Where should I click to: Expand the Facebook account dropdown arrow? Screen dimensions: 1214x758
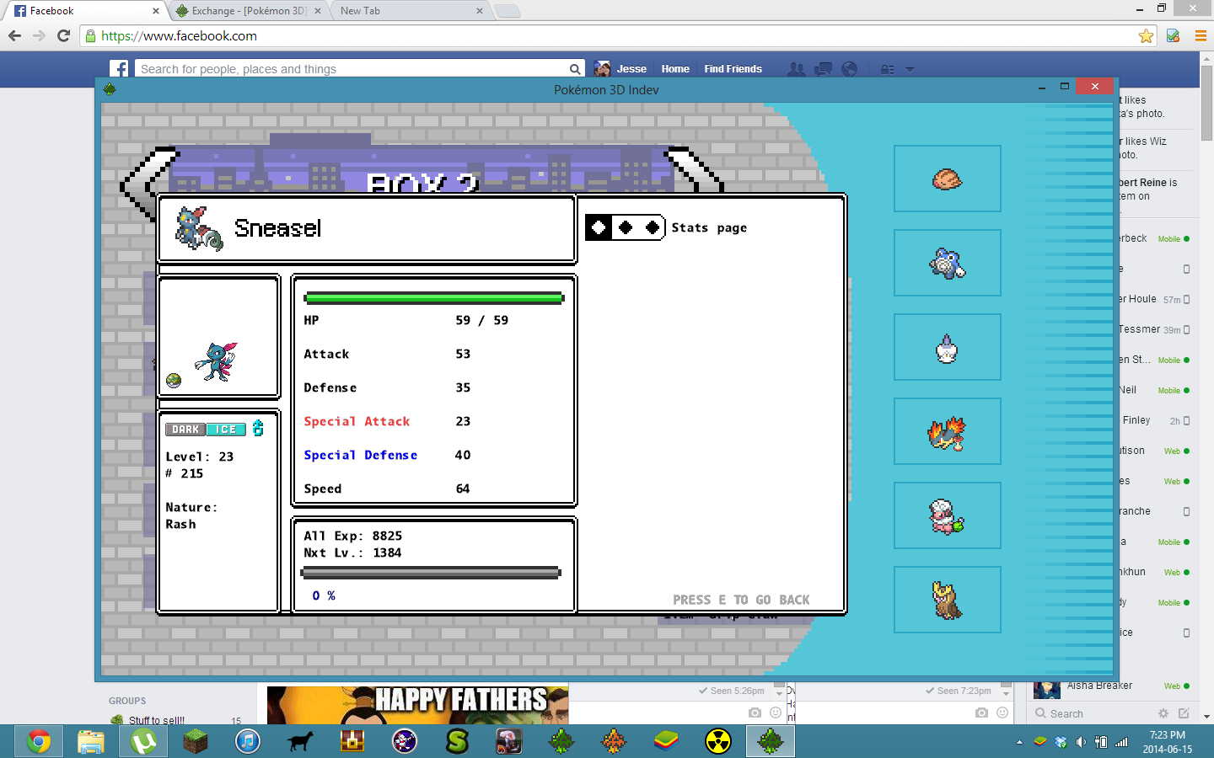(910, 69)
